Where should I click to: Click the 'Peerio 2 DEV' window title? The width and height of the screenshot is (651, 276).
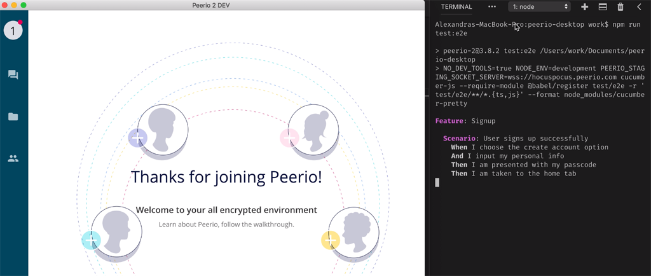211,5
